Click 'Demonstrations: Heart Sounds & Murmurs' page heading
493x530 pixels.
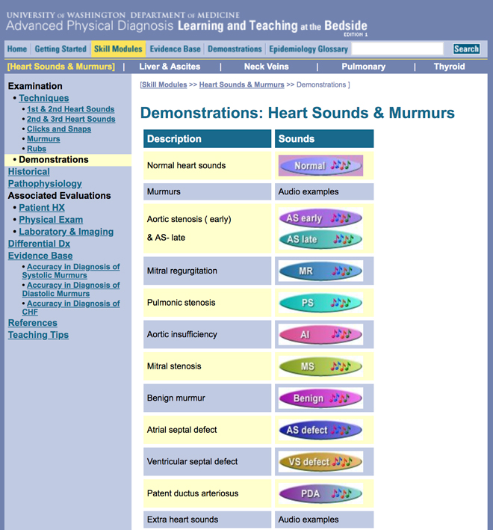pos(297,113)
